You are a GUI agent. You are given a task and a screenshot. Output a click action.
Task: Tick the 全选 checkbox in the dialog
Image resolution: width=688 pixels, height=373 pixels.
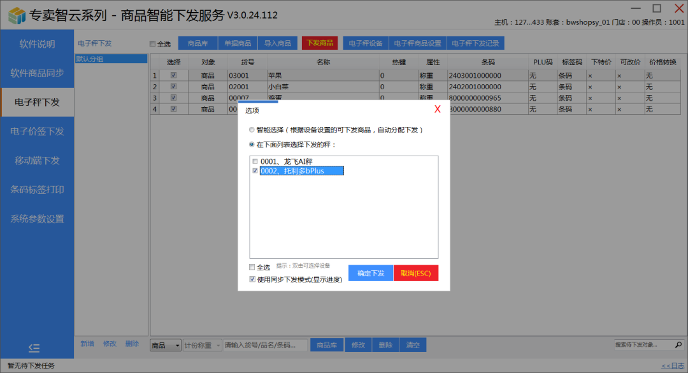(x=252, y=267)
